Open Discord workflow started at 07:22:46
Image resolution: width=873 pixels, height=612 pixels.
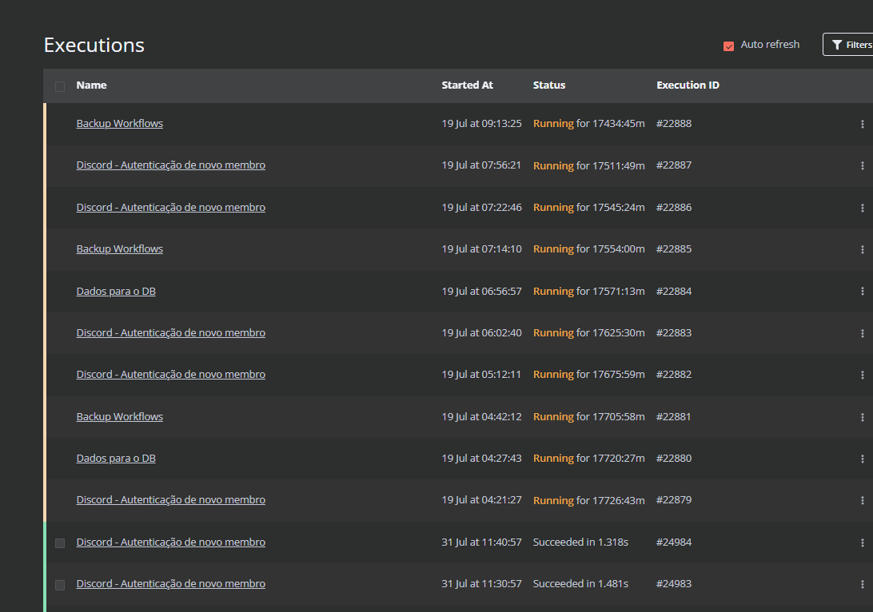coord(171,208)
